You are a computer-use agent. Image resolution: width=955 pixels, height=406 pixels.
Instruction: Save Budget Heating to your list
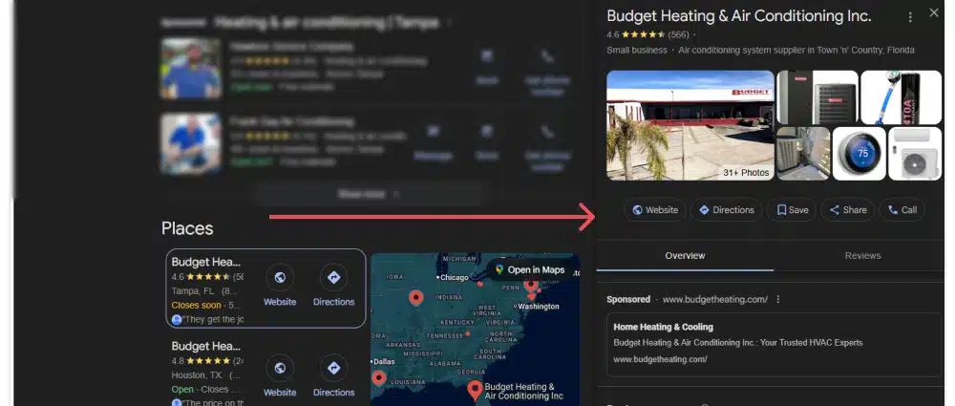pyautogui.click(x=792, y=210)
